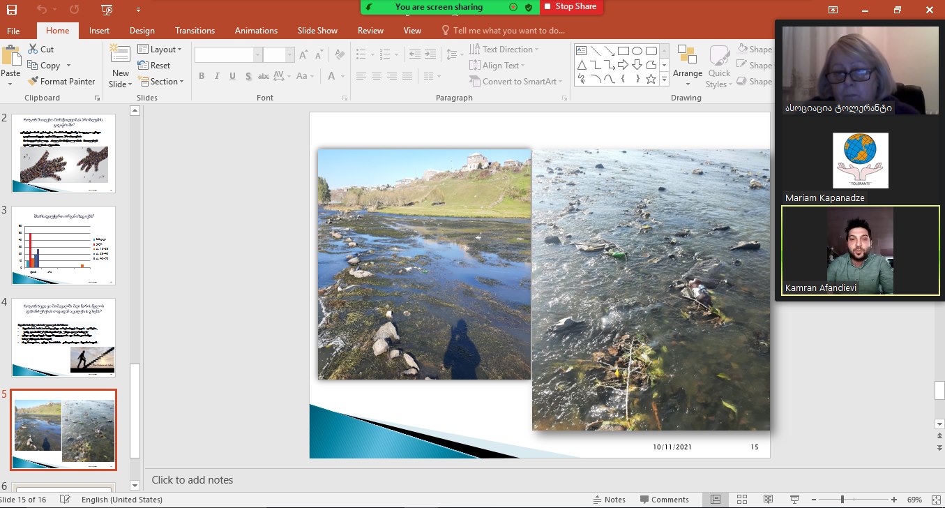Open the Quick Styles dropdown
The image size is (945, 508).
719,68
